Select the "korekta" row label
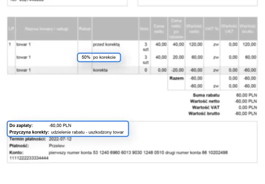The image size is (265, 184). pos(100,70)
